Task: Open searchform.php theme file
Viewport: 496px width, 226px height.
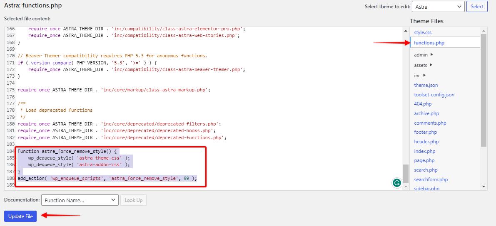Action: [431, 179]
